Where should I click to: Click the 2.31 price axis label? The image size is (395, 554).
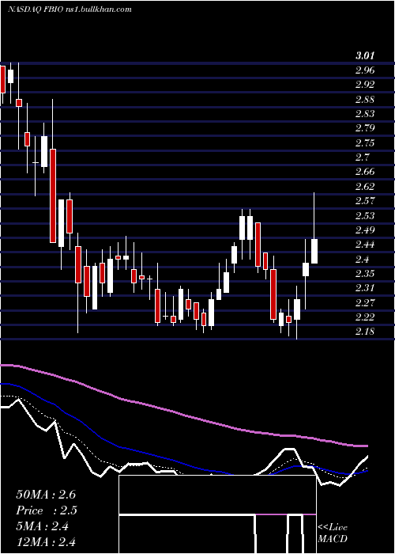click(x=365, y=288)
